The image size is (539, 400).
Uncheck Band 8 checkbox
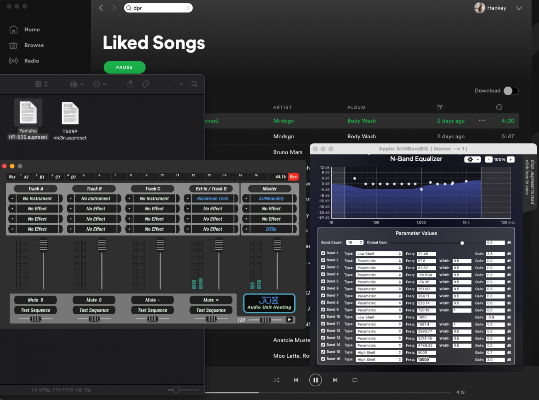click(323, 302)
